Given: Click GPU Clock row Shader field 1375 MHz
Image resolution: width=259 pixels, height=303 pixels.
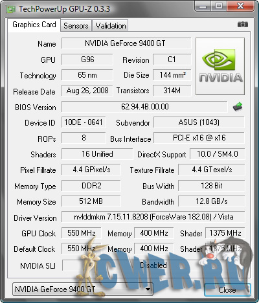Looking at the screenshot, I should click(225, 233).
